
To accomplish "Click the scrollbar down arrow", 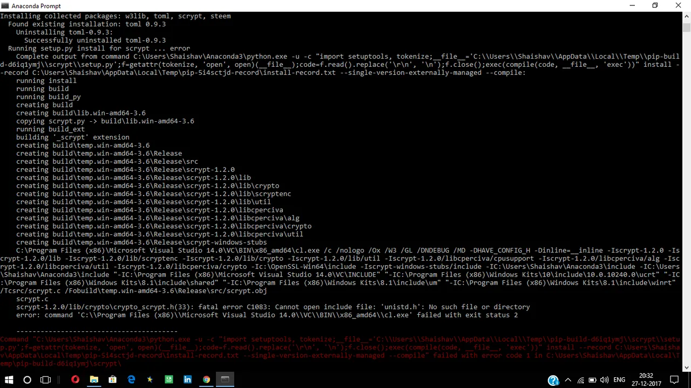I will coord(687,368).
